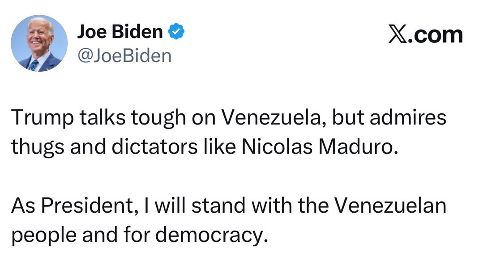
Task: Click the Joe Biden display name
Action: tap(120, 32)
